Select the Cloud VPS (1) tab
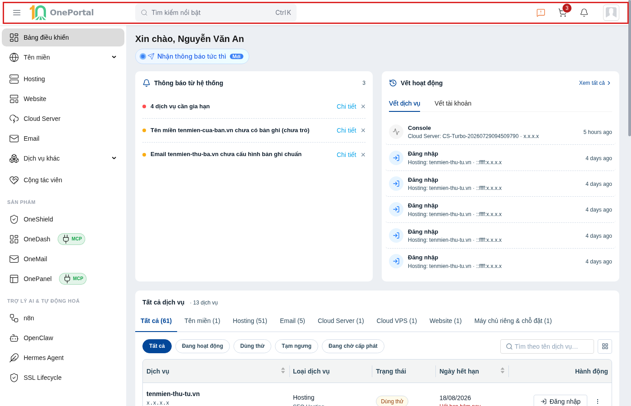Screen dimensions: 631x406 tap(397, 321)
